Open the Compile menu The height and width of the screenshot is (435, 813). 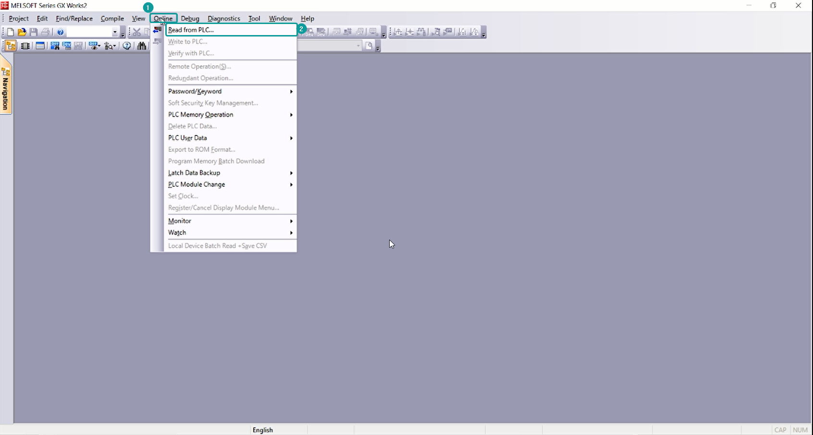112,19
